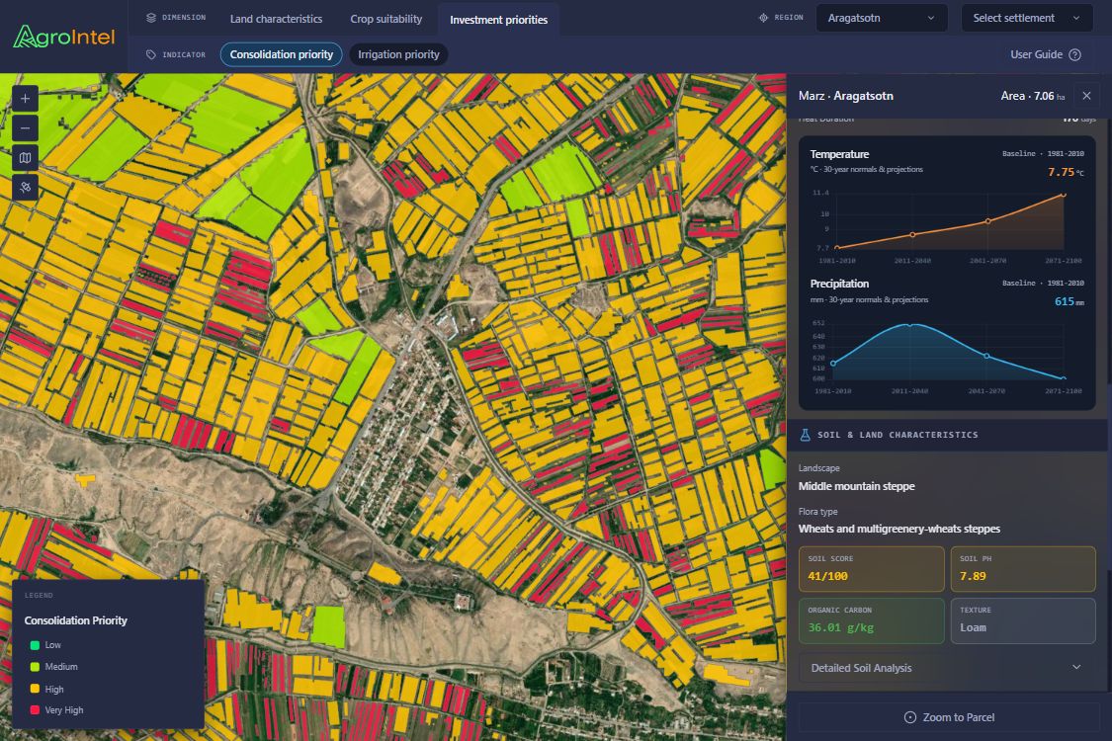
Task: Click the Soil pH 7.89 card
Action: 1023,569
